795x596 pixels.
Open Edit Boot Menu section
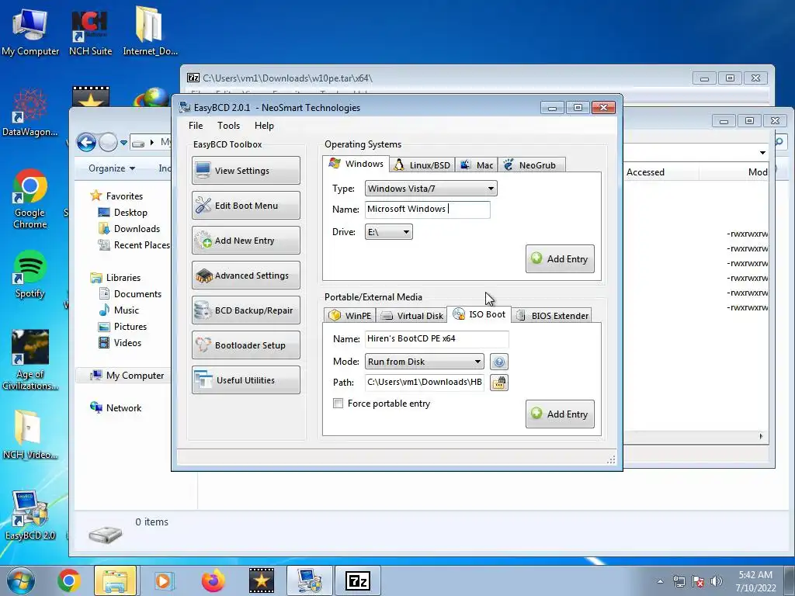click(246, 205)
